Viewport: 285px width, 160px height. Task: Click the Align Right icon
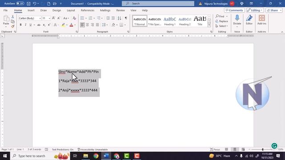[92, 25]
